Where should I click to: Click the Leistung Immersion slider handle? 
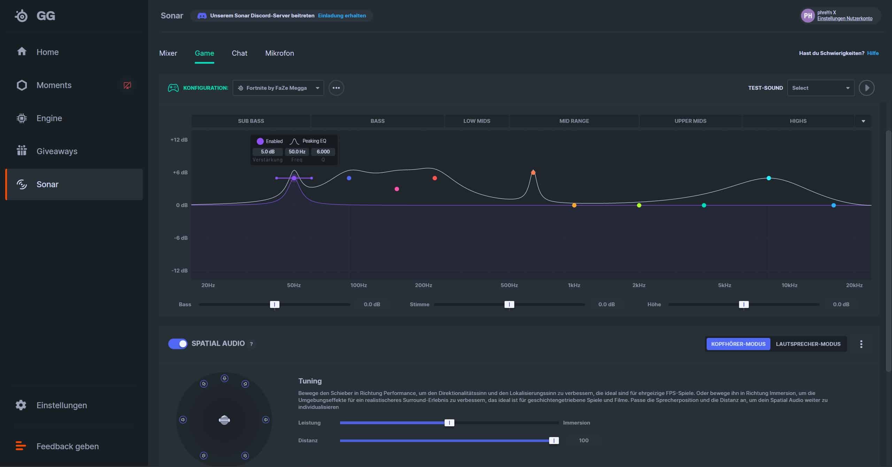449,423
